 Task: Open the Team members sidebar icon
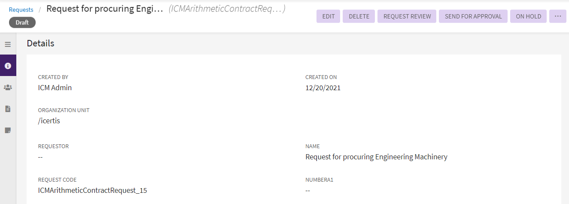(8, 87)
